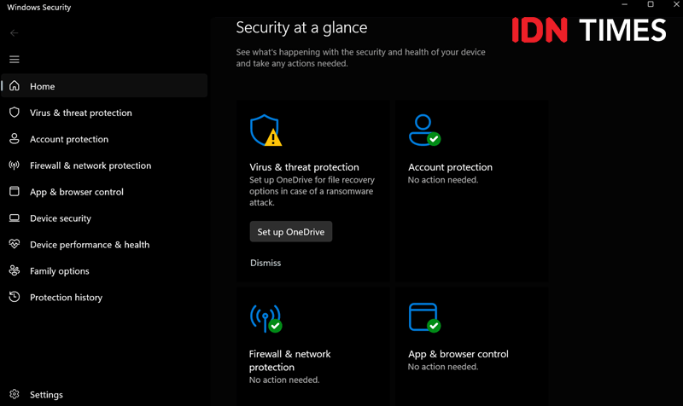
Task: Click the App & browser control card icon
Action: (x=424, y=317)
